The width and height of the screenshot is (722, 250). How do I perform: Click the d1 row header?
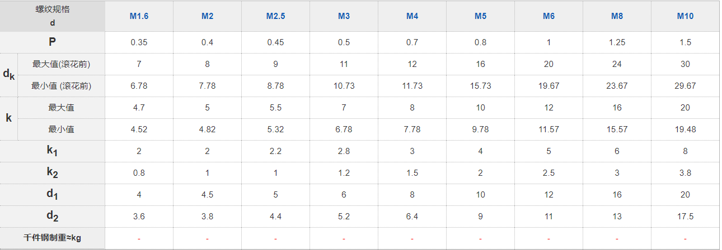(x=53, y=195)
